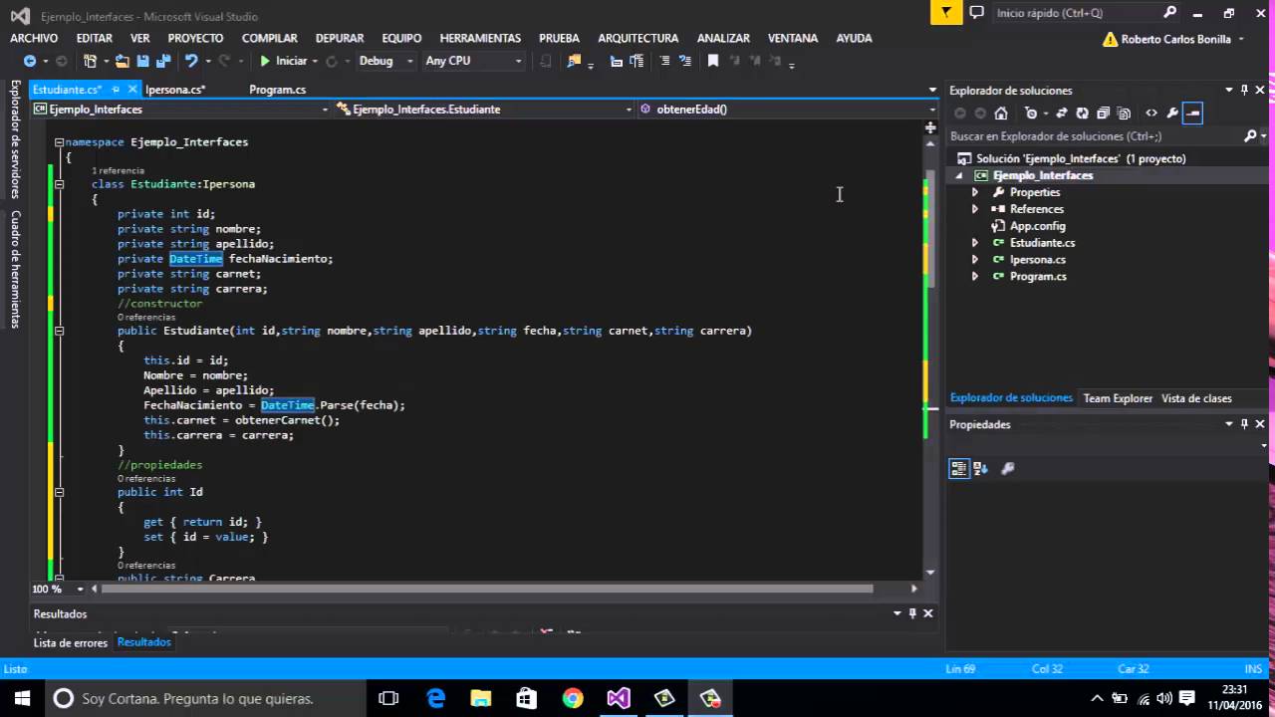1275x717 pixels.
Task: Toggle Show All Files in Solution Explorer
Action: (1125, 113)
